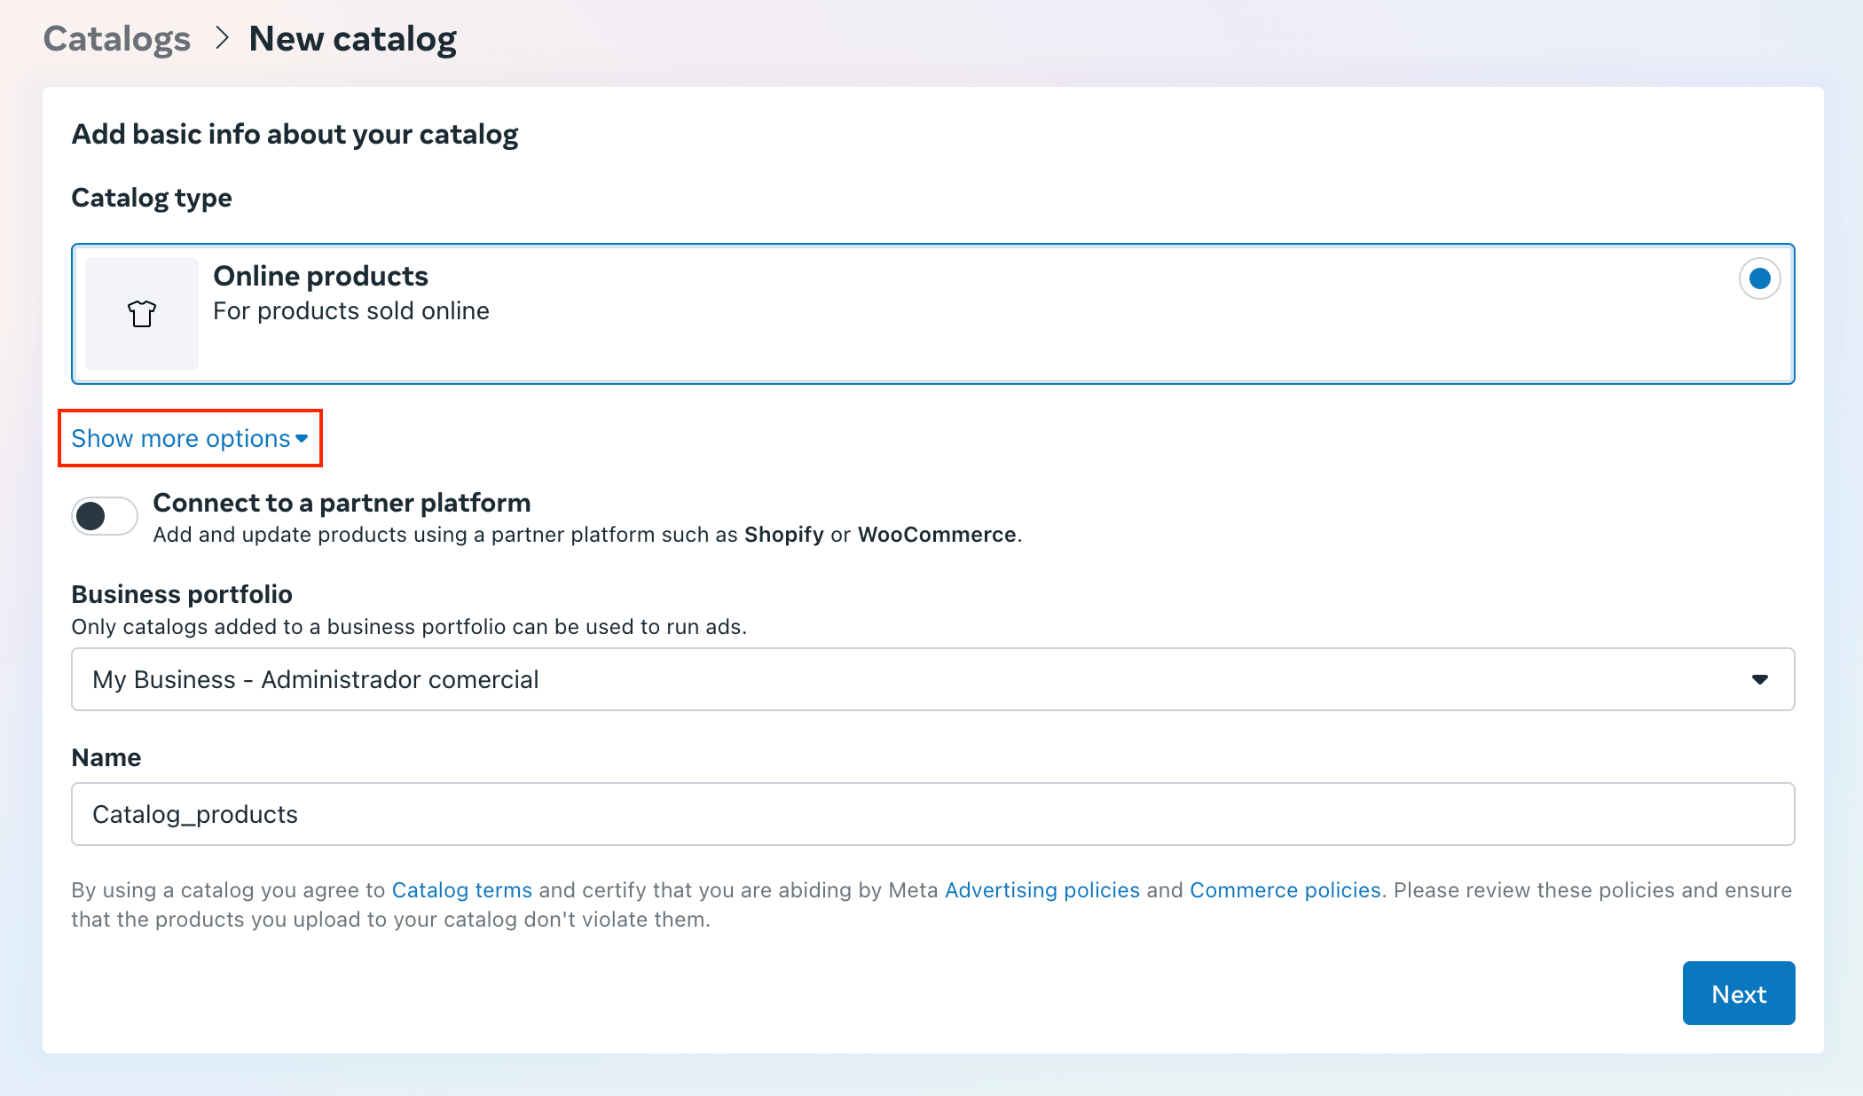
Task: Expand Show more options
Action: point(181,439)
